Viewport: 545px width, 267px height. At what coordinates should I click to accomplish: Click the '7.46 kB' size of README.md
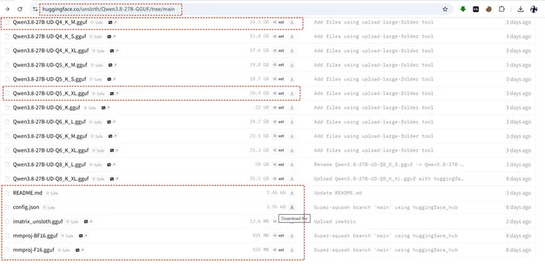pos(276,193)
